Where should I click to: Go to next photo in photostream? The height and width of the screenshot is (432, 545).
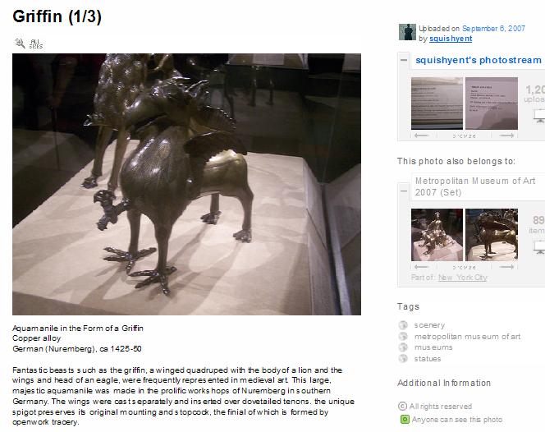pyautogui.click(x=506, y=136)
